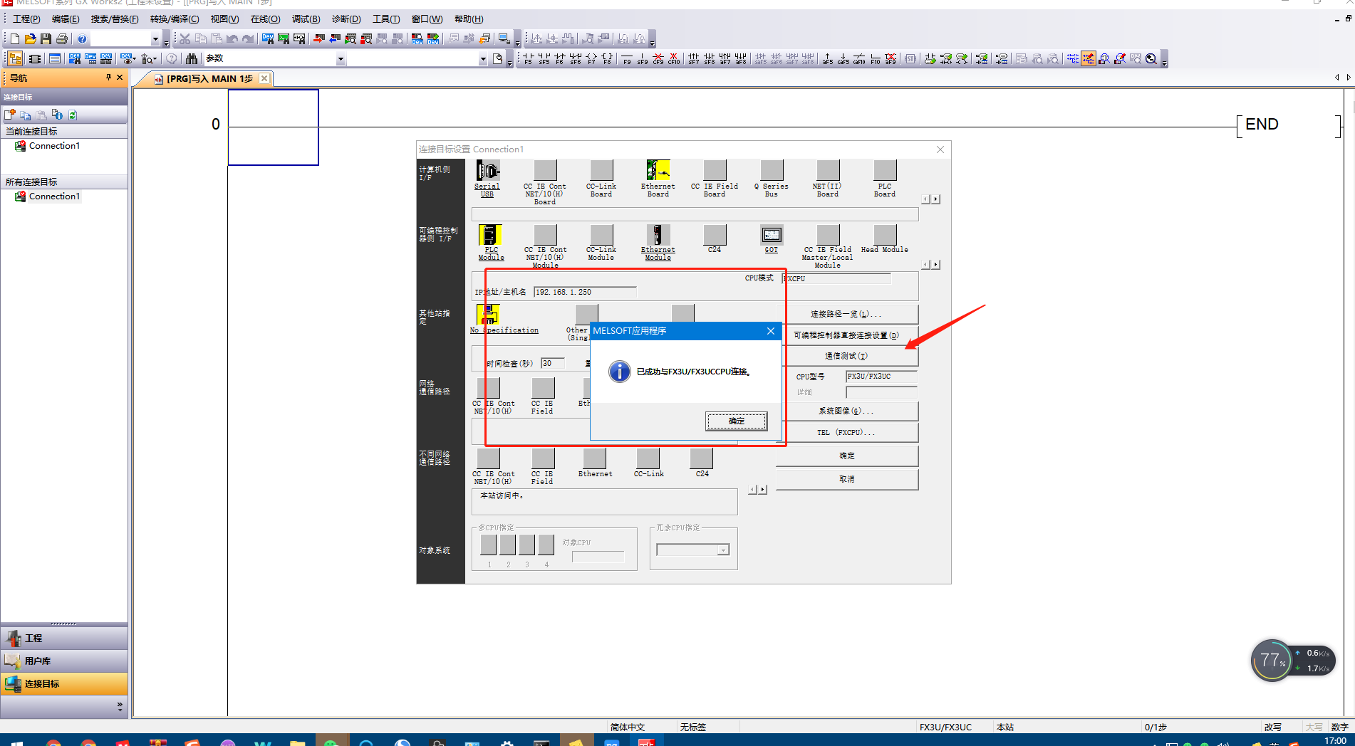Viewport: 1355px width, 746px height.
Task: Click the binoculars find icon
Action: tap(192, 59)
